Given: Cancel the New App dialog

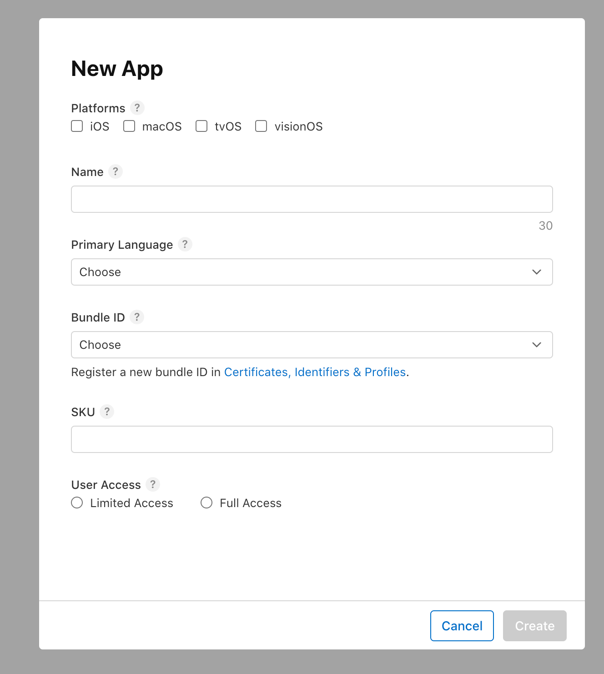Looking at the screenshot, I should [462, 626].
